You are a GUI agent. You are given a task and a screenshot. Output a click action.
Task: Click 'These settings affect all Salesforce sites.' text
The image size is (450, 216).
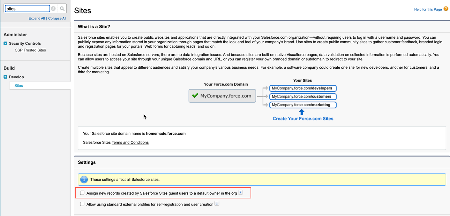click(125, 180)
